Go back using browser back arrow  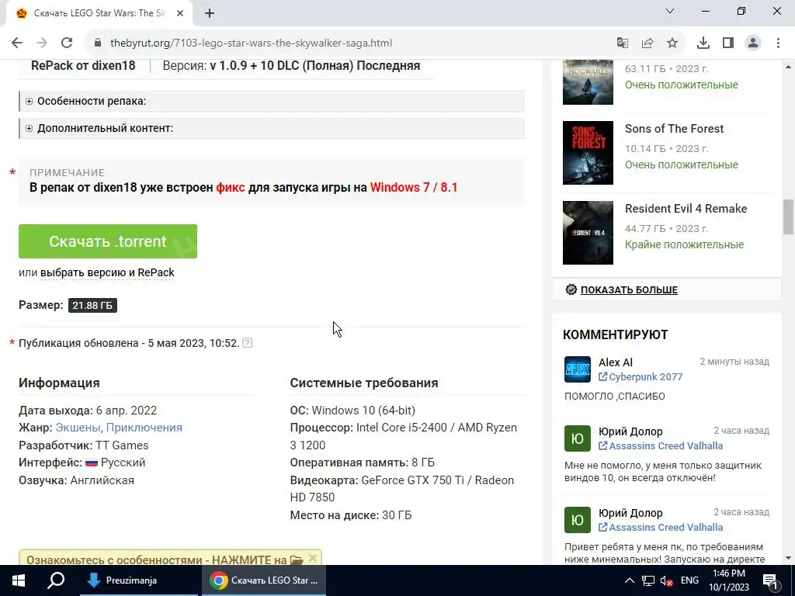click(x=17, y=43)
